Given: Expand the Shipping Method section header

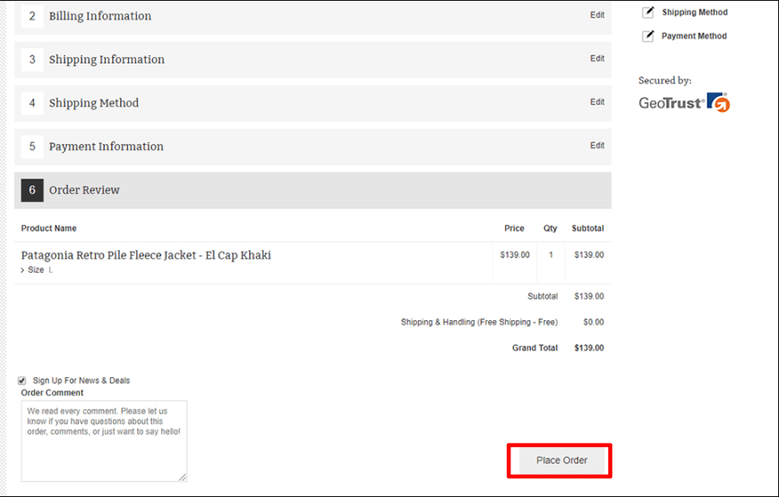Looking at the screenshot, I should [312, 103].
